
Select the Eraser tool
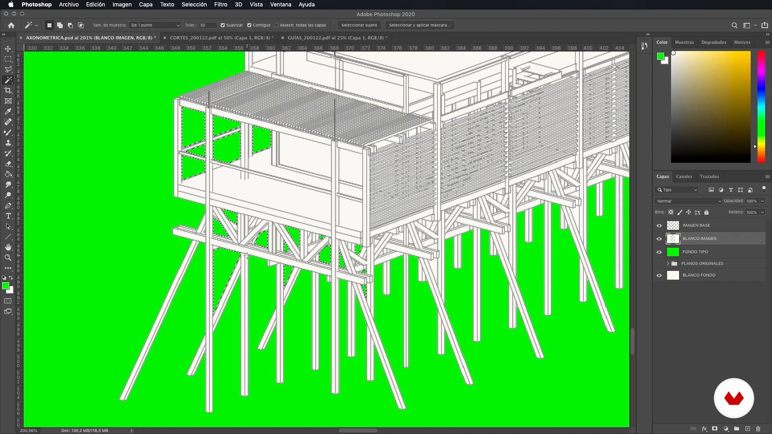(8, 164)
